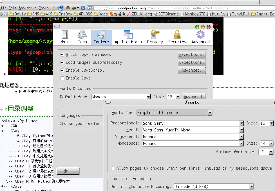Click the blue reload page icon
This screenshot has width=275, height=191.
[x=83, y=8]
